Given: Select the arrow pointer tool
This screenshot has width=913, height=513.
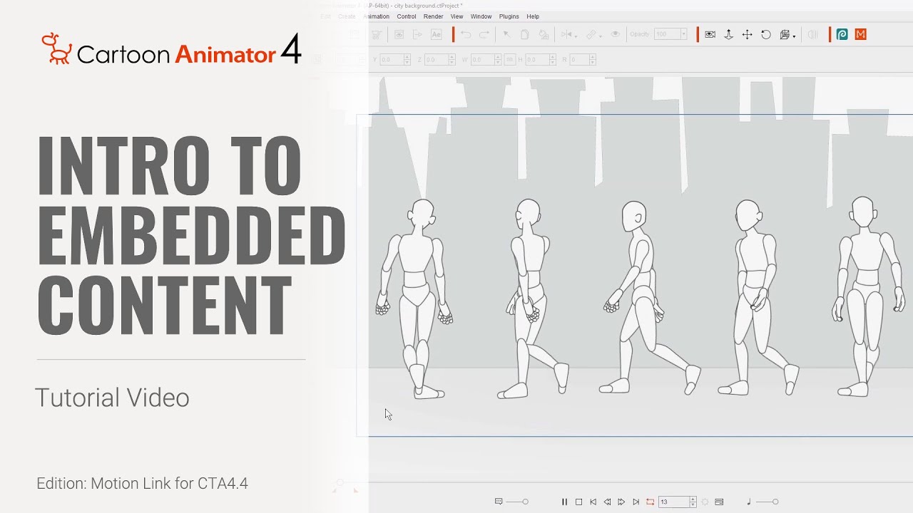Looking at the screenshot, I should pyautogui.click(x=506, y=34).
